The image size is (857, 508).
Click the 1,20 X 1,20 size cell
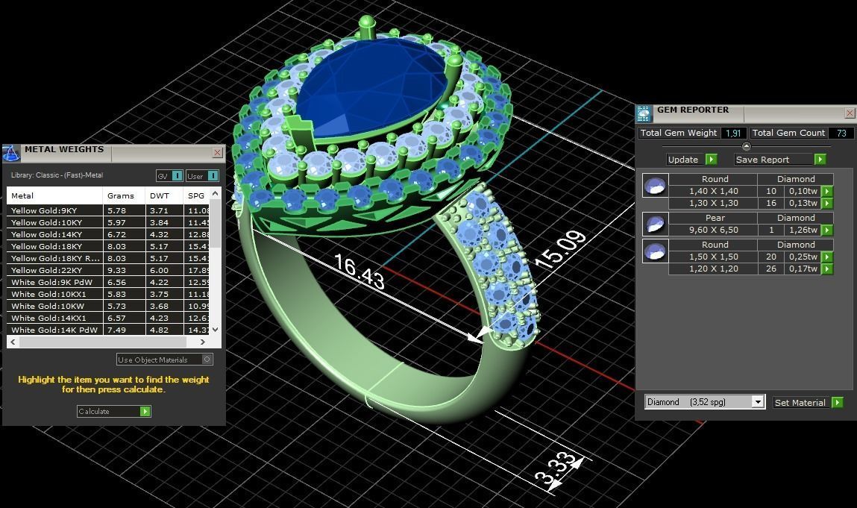713,269
